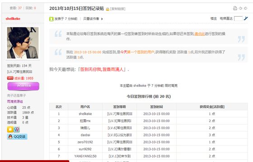Click the 技术值 3 星 stat
The image size is (253, 162).
(x=18, y=117)
